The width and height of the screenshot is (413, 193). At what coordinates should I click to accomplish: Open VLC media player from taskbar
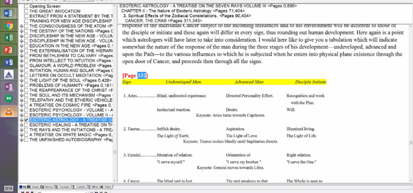tap(9, 111)
